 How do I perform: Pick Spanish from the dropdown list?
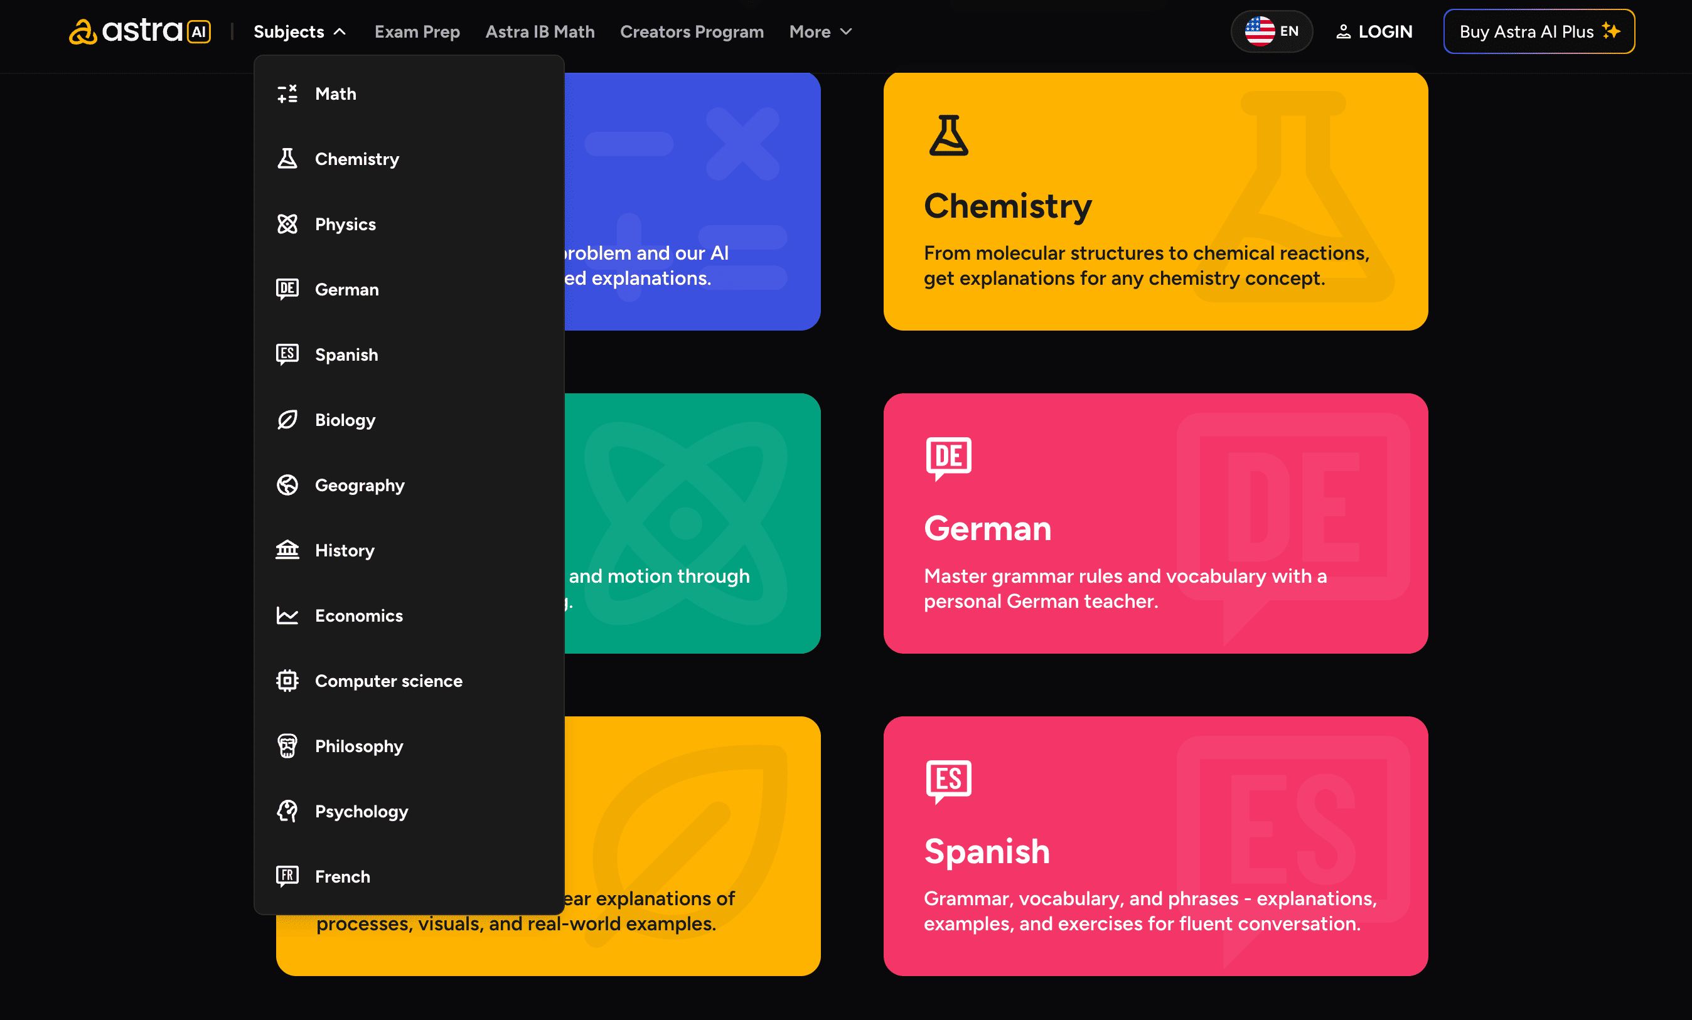[409, 355]
